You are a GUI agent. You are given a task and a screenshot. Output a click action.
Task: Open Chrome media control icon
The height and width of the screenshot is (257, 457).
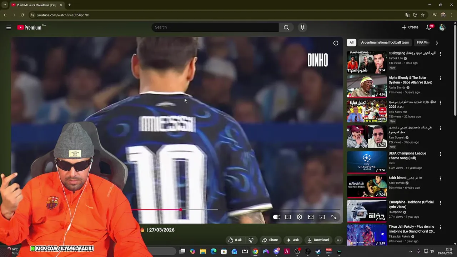[x=435, y=15]
